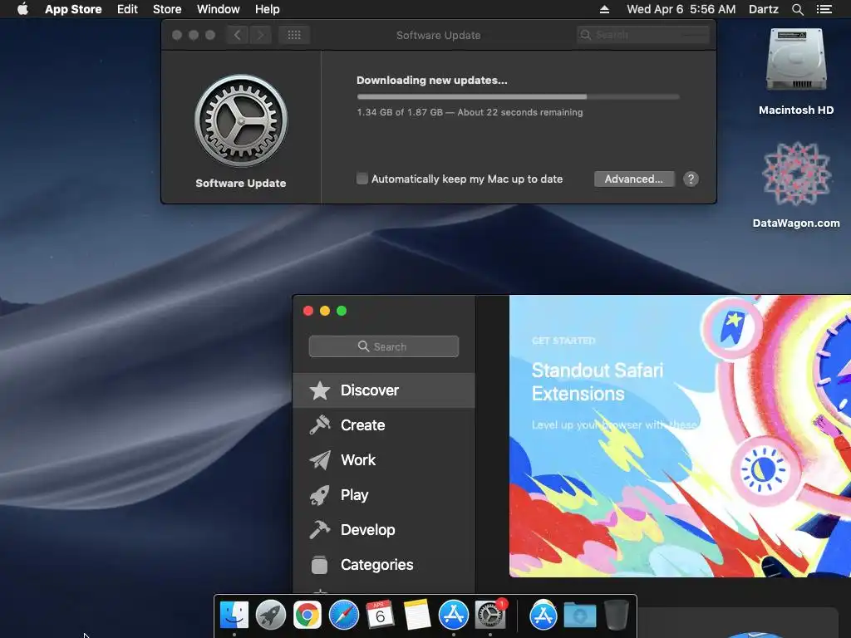Maximize the App Store window
This screenshot has width=851, height=638.
pos(342,311)
